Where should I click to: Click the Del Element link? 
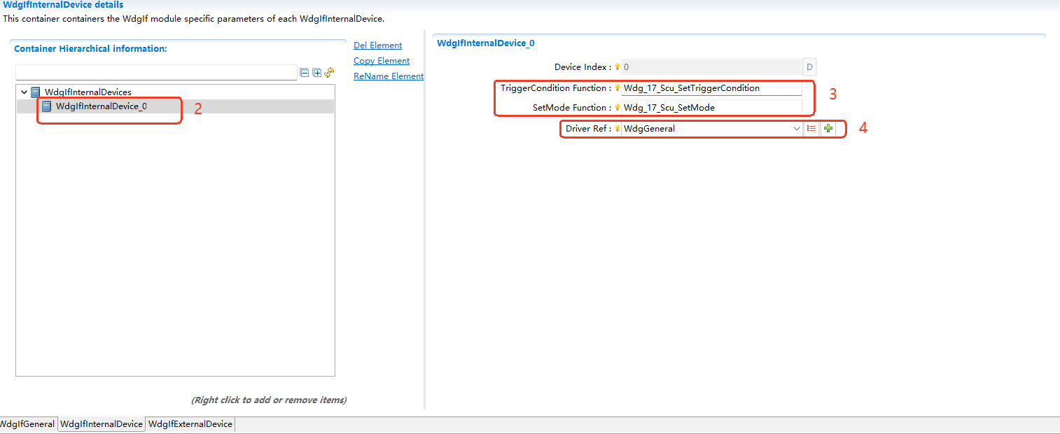[377, 45]
